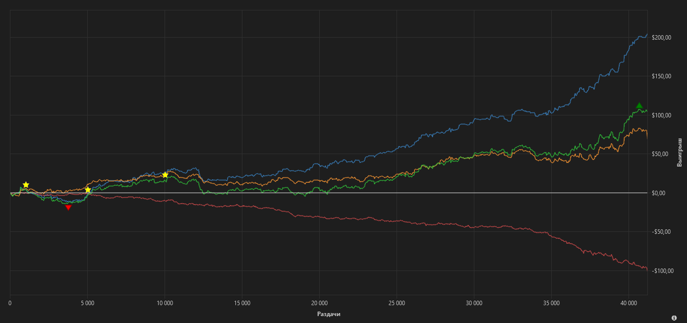The image size is (687, 323).
Task: Click the '$50,00' axis label
Action: pyautogui.click(x=660, y=154)
